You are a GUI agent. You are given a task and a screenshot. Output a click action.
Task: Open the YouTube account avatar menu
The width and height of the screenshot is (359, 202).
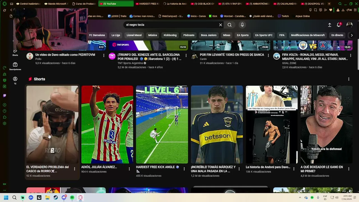349,25
